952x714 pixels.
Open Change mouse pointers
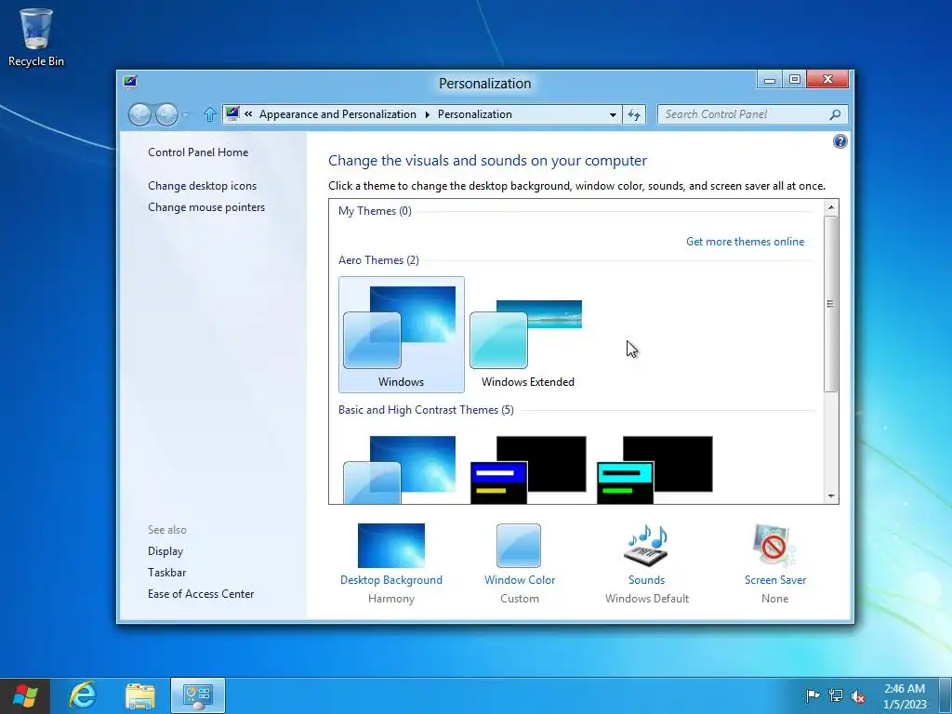pyautogui.click(x=206, y=207)
